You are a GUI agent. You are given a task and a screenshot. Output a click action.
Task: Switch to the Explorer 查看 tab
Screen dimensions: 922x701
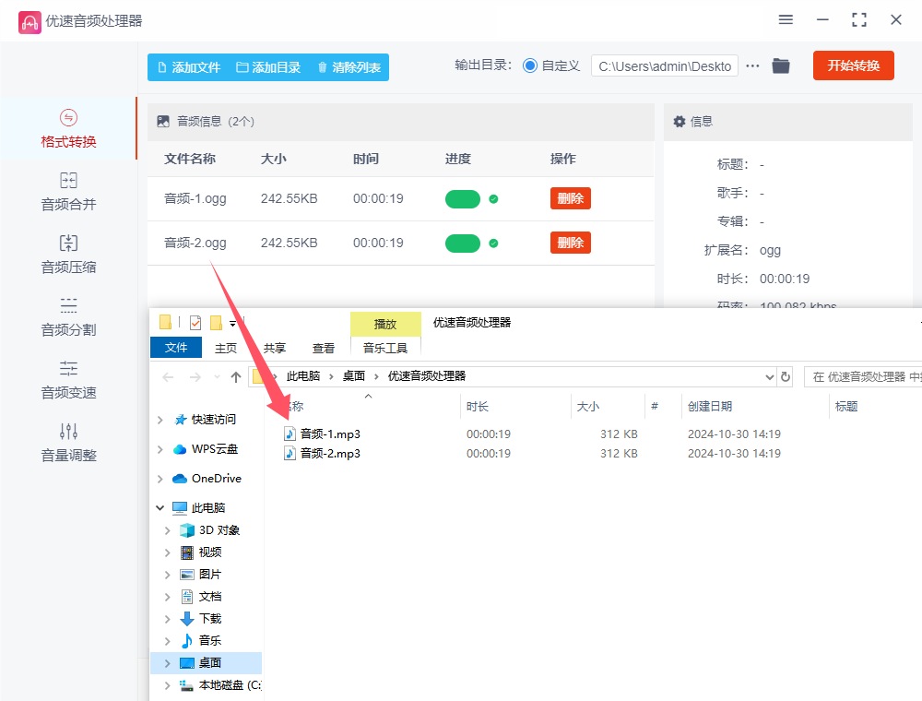(x=324, y=348)
